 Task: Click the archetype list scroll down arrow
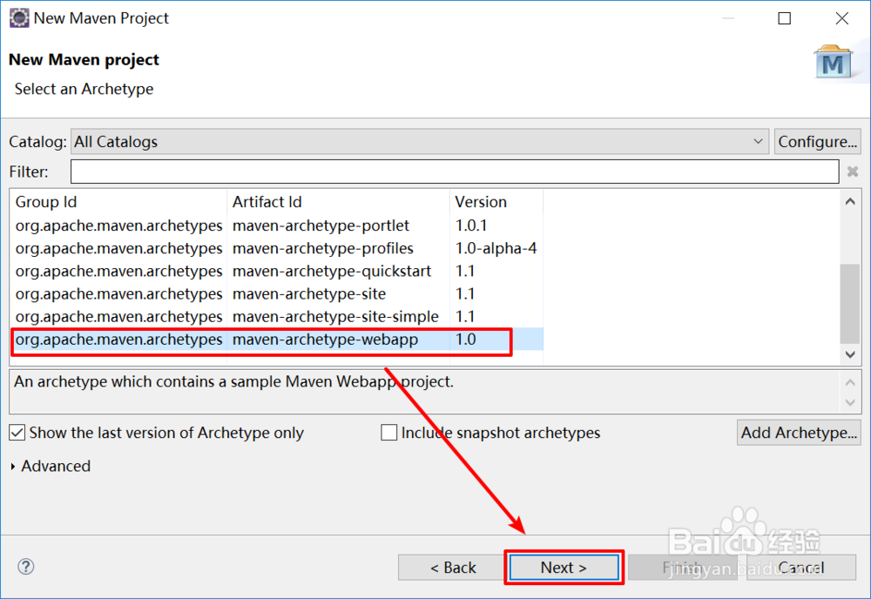pyautogui.click(x=850, y=354)
